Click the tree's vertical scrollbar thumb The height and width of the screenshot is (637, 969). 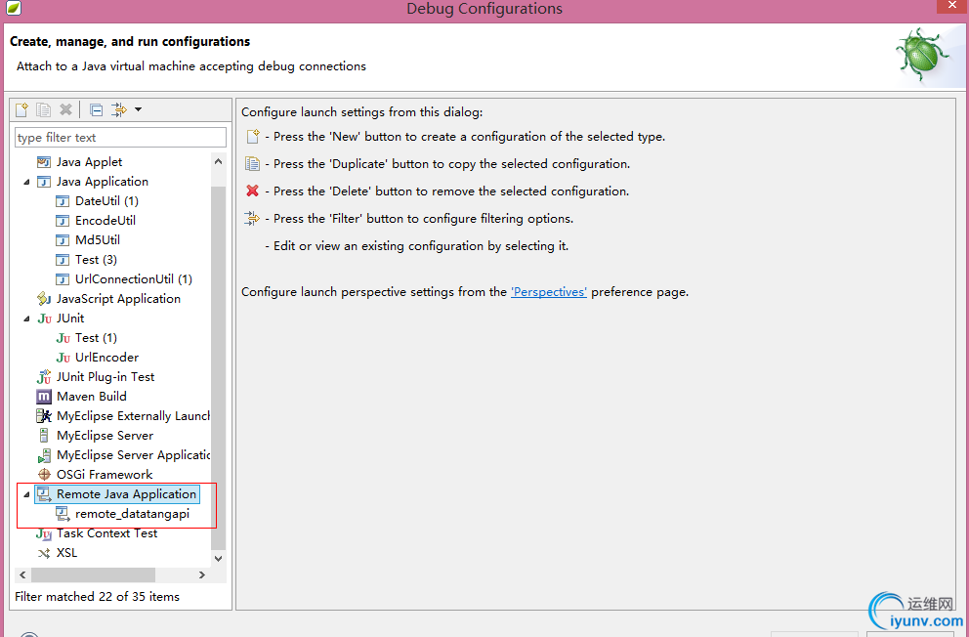[218, 367]
